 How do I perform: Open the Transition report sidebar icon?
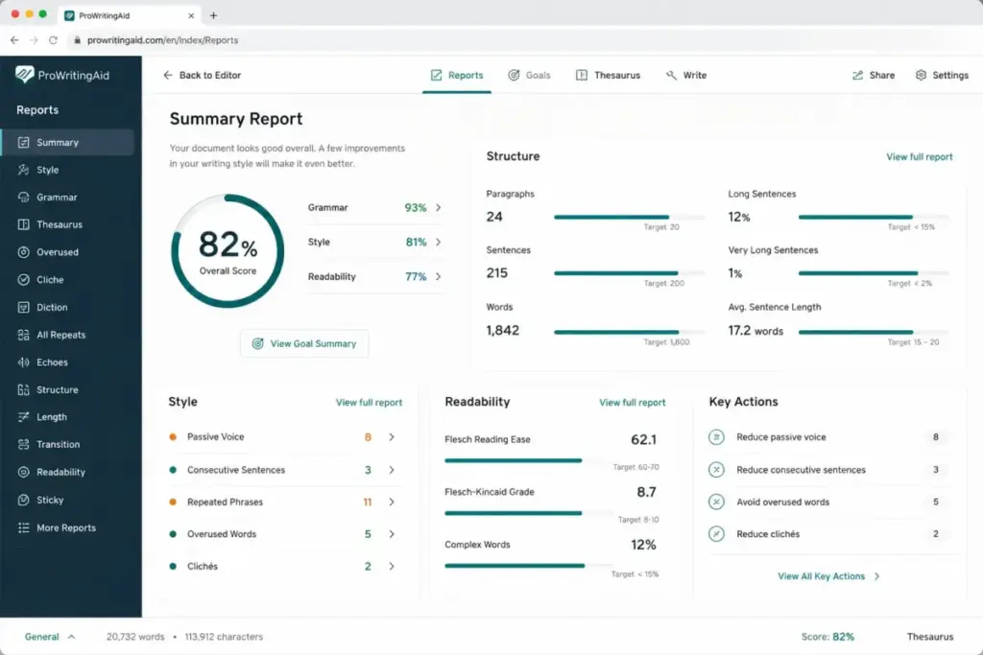pos(23,444)
